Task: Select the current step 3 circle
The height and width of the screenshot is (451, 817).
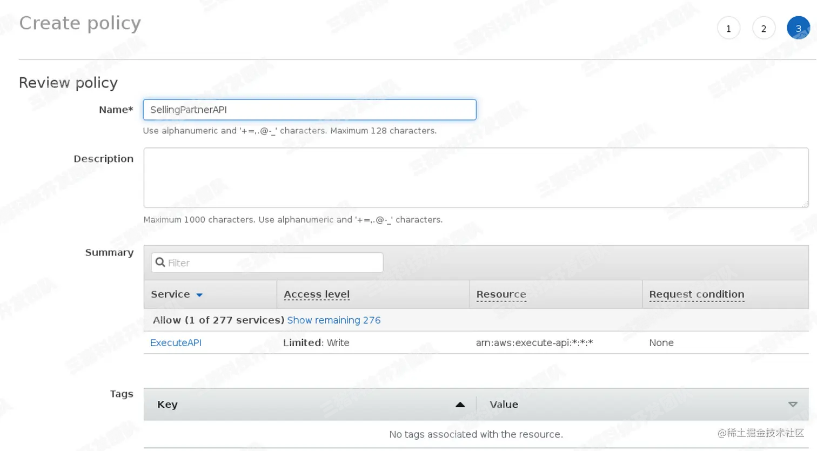Action: tap(798, 29)
